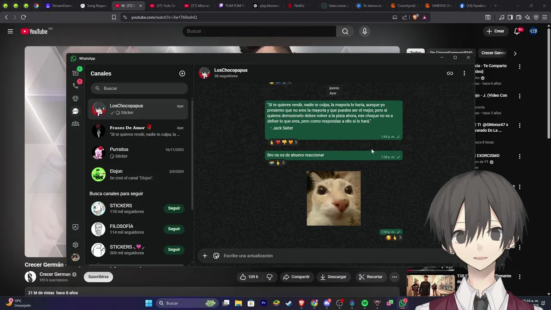Like the YouTube video 109 k
The height and width of the screenshot is (310, 551).
point(249,277)
